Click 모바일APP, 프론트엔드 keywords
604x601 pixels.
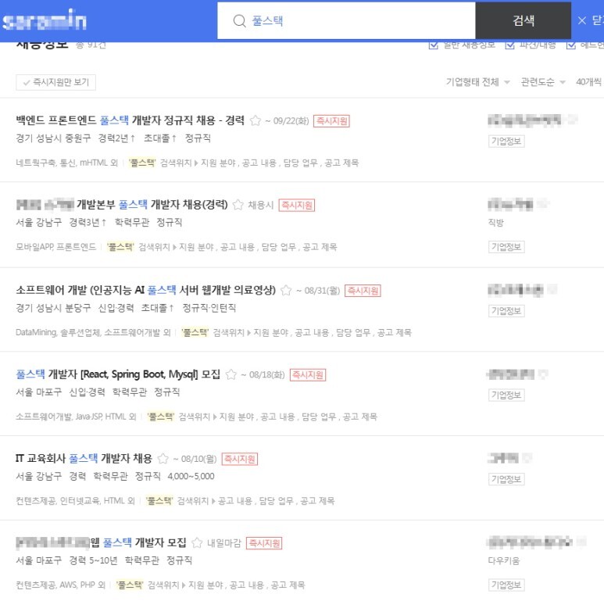(55, 247)
